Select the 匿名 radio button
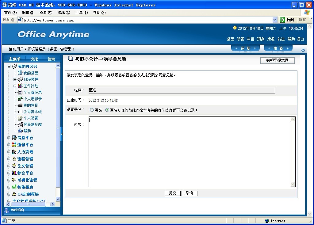This screenshot has width=314, height=225. [107, 110]
